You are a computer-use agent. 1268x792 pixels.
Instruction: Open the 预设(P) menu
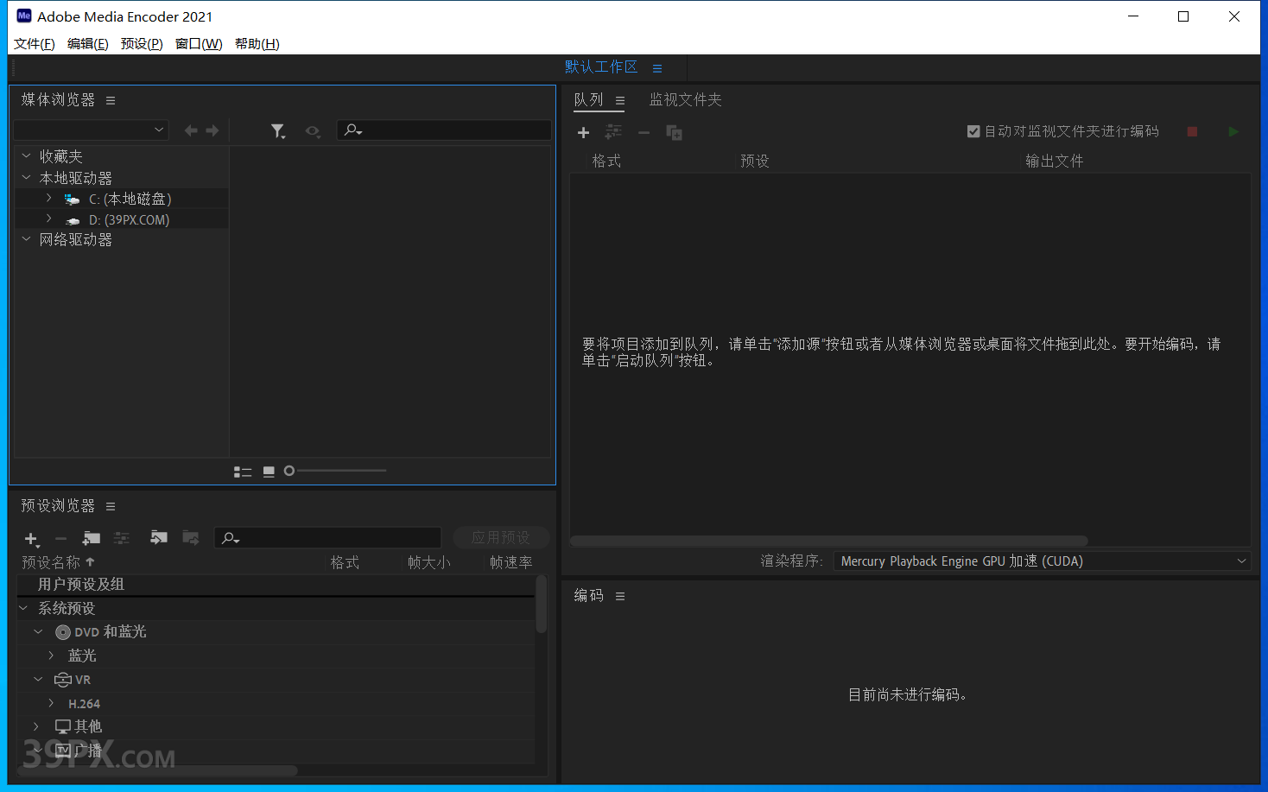[142, 44]
